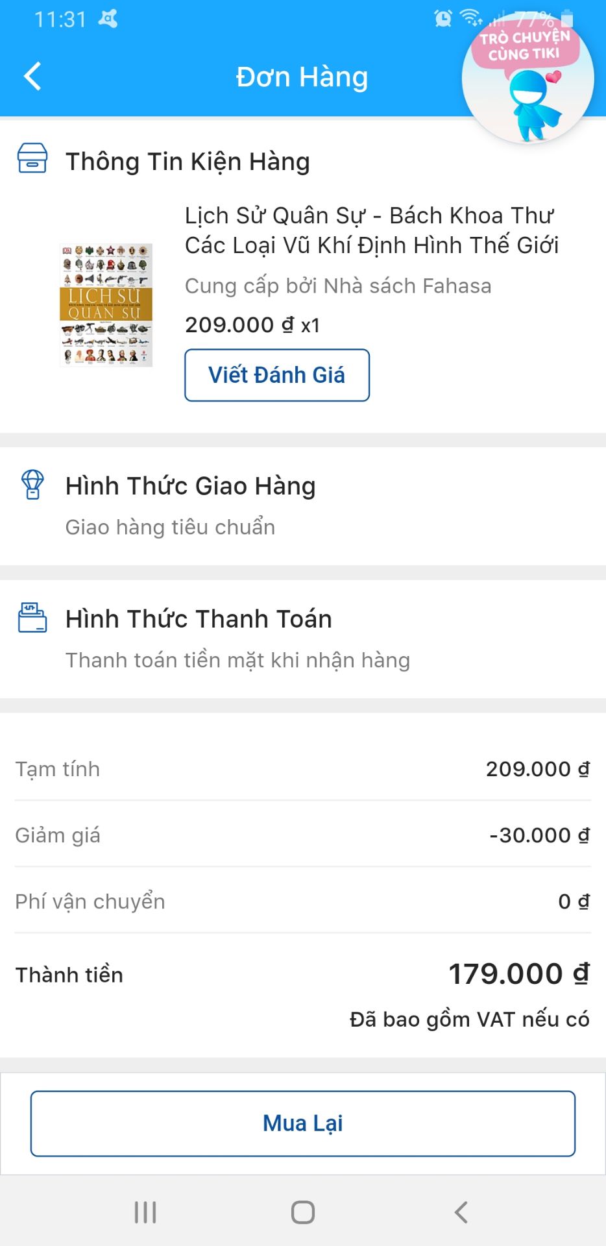Tap Viết Đánh Giá button

pyautogui.click(x=277, y=375)
